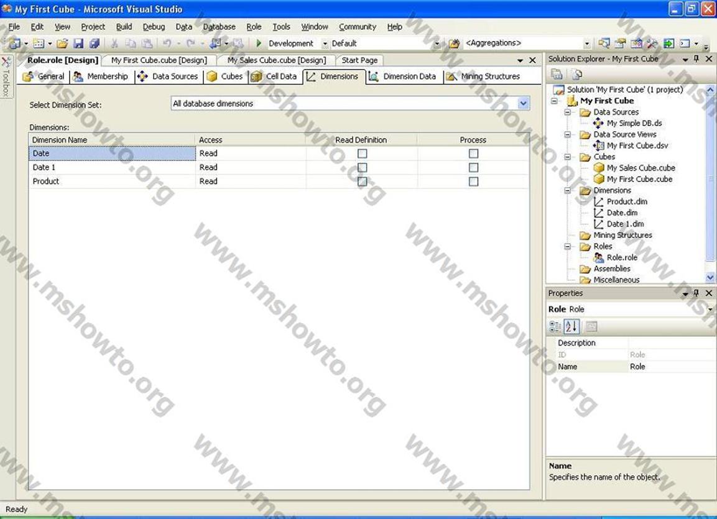Open the Start Page document tab
The width and height of the screenshot is (717, 519).
pyautogui.click(x=359, y=60)
